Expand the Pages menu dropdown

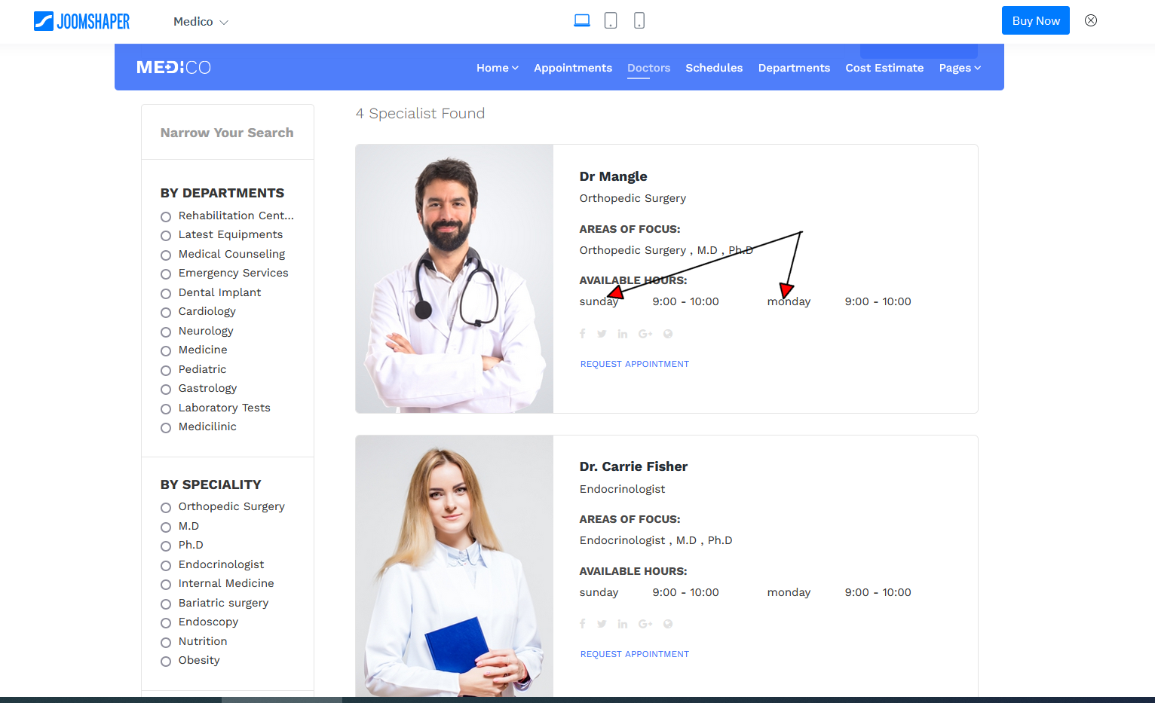(959, 68)
